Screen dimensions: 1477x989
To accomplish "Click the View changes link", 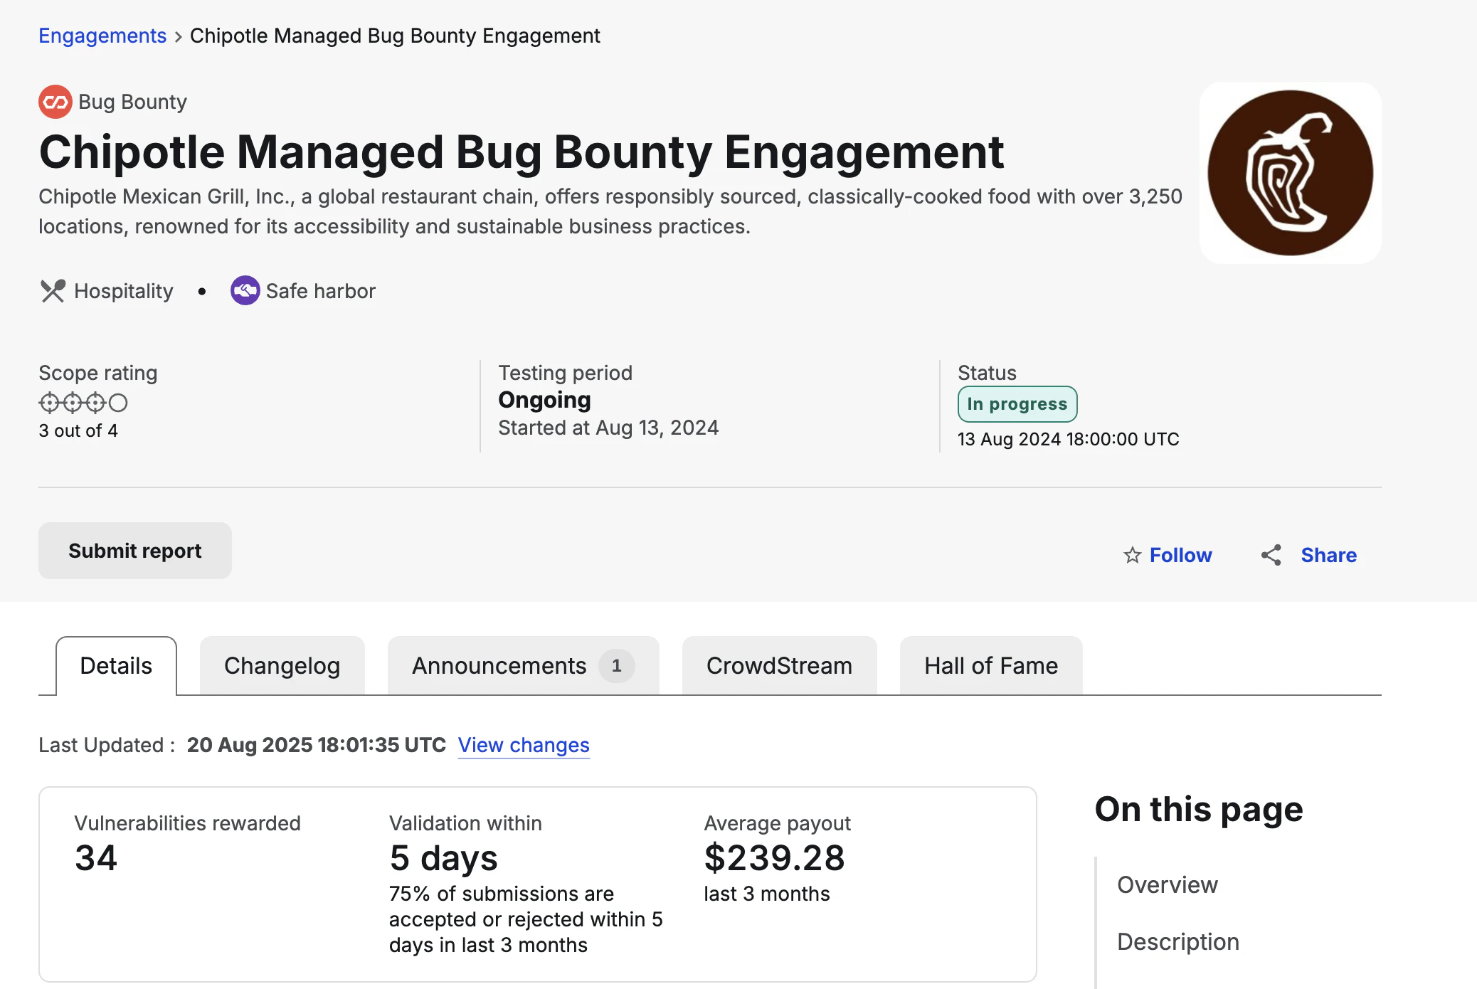I will point(524,745).
